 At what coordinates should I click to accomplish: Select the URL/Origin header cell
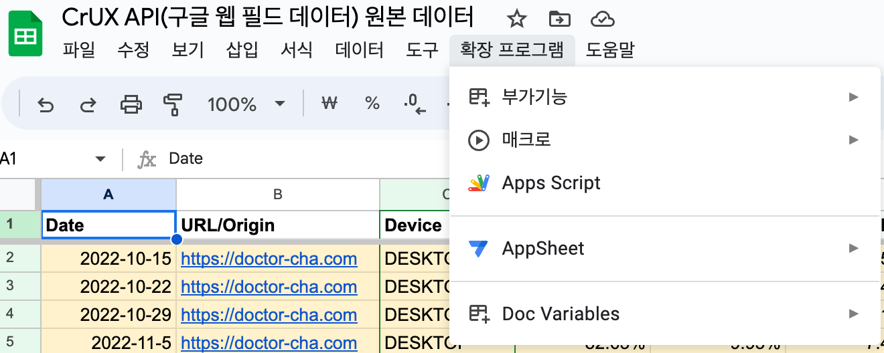(278, 225)
